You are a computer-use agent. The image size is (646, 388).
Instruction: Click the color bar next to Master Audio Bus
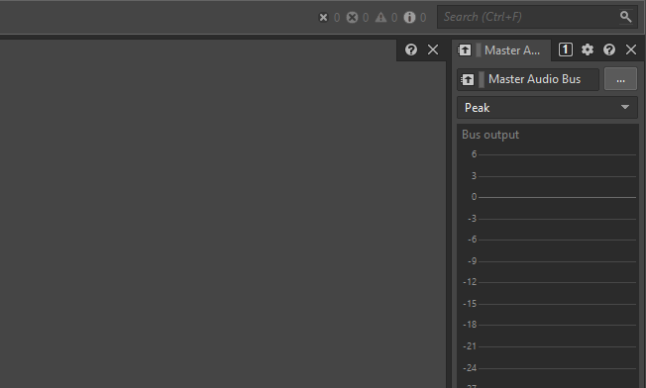tap(482, 79)
